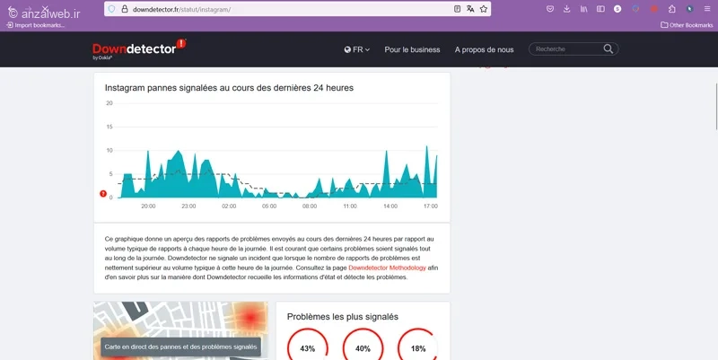Open the Other Bookmarks folder
This screenshot has height=360, width=718.
[687, 25]
